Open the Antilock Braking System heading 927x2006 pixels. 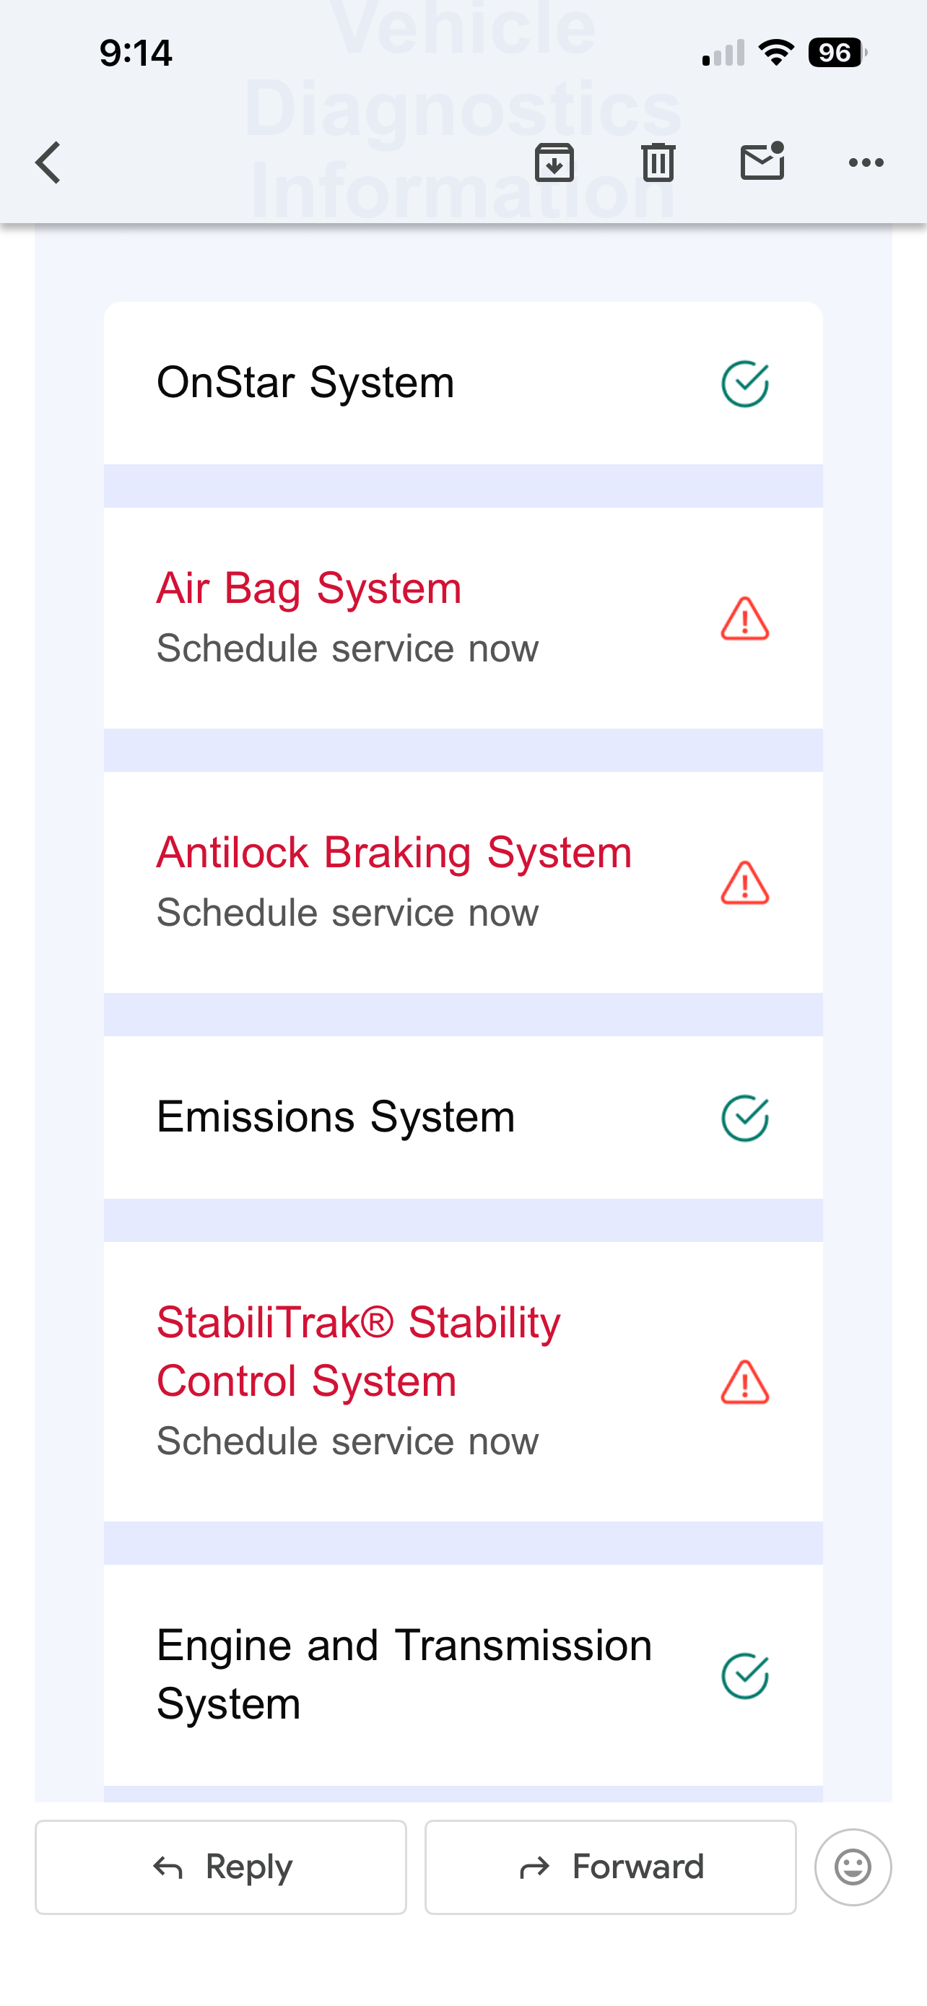point(394,852)
